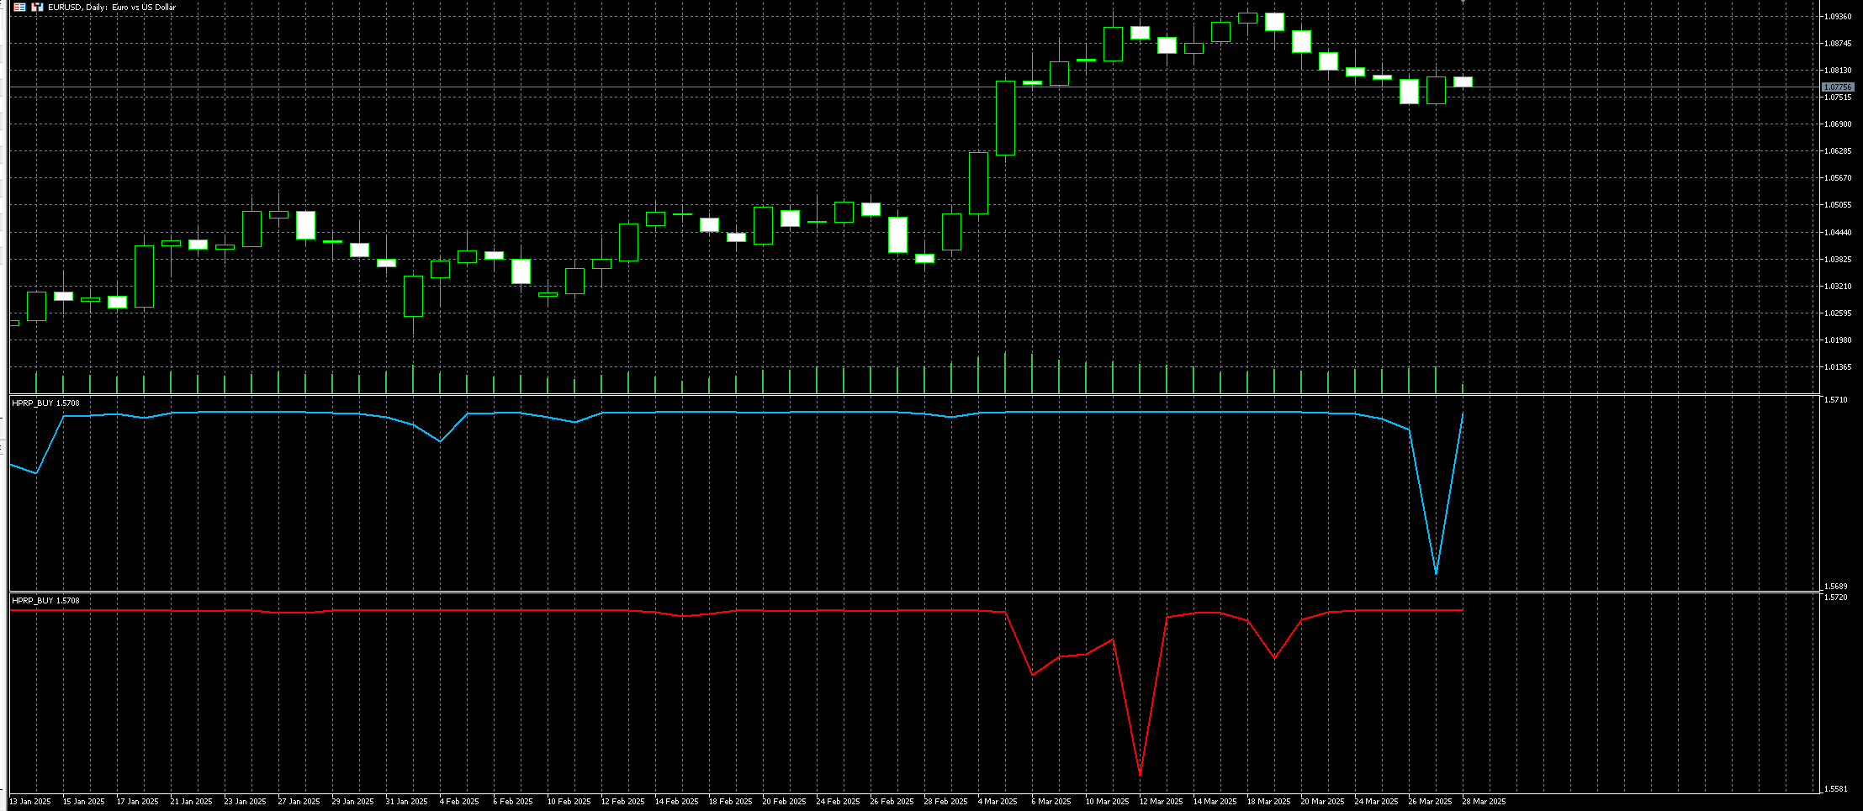Click the 28 Feb 2025 date label
Screen dimensions: 1863x811
[x=945, y=802]
